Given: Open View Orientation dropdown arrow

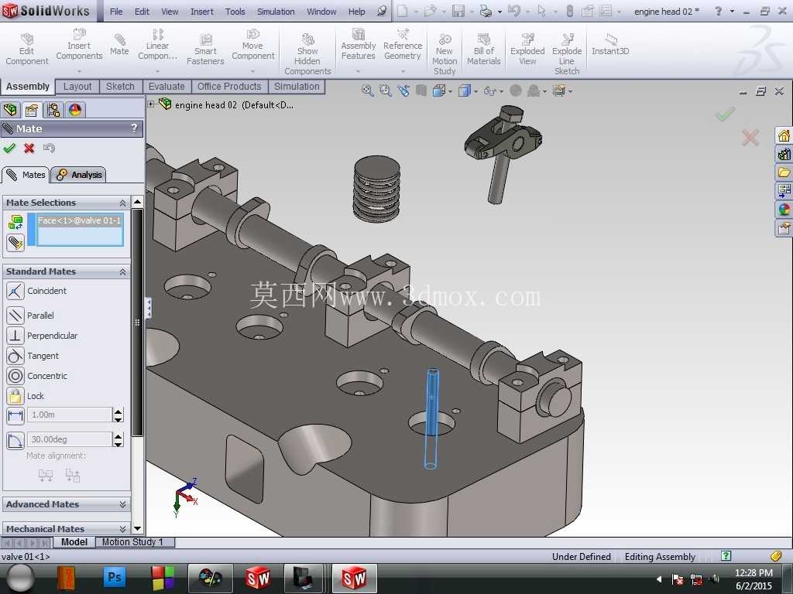Looking at the screenshot, I should 450,91.
